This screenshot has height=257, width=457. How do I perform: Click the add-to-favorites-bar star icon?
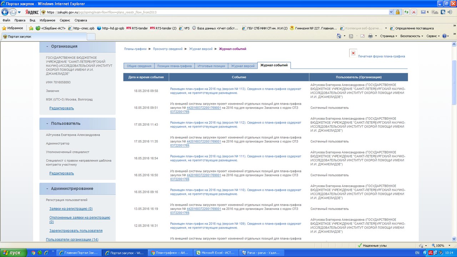31,28
